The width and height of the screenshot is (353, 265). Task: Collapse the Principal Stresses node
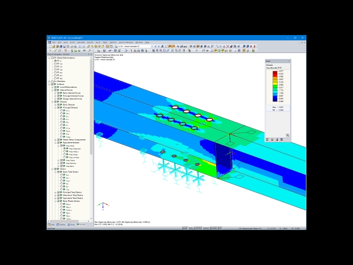pos(55,107)
